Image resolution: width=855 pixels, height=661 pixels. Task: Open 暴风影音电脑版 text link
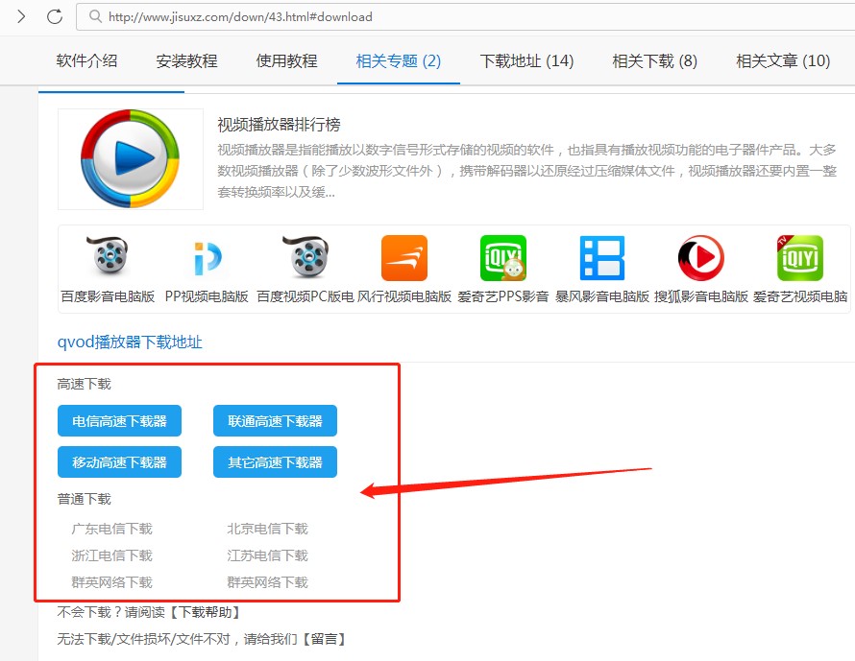[x=602, y=296]
